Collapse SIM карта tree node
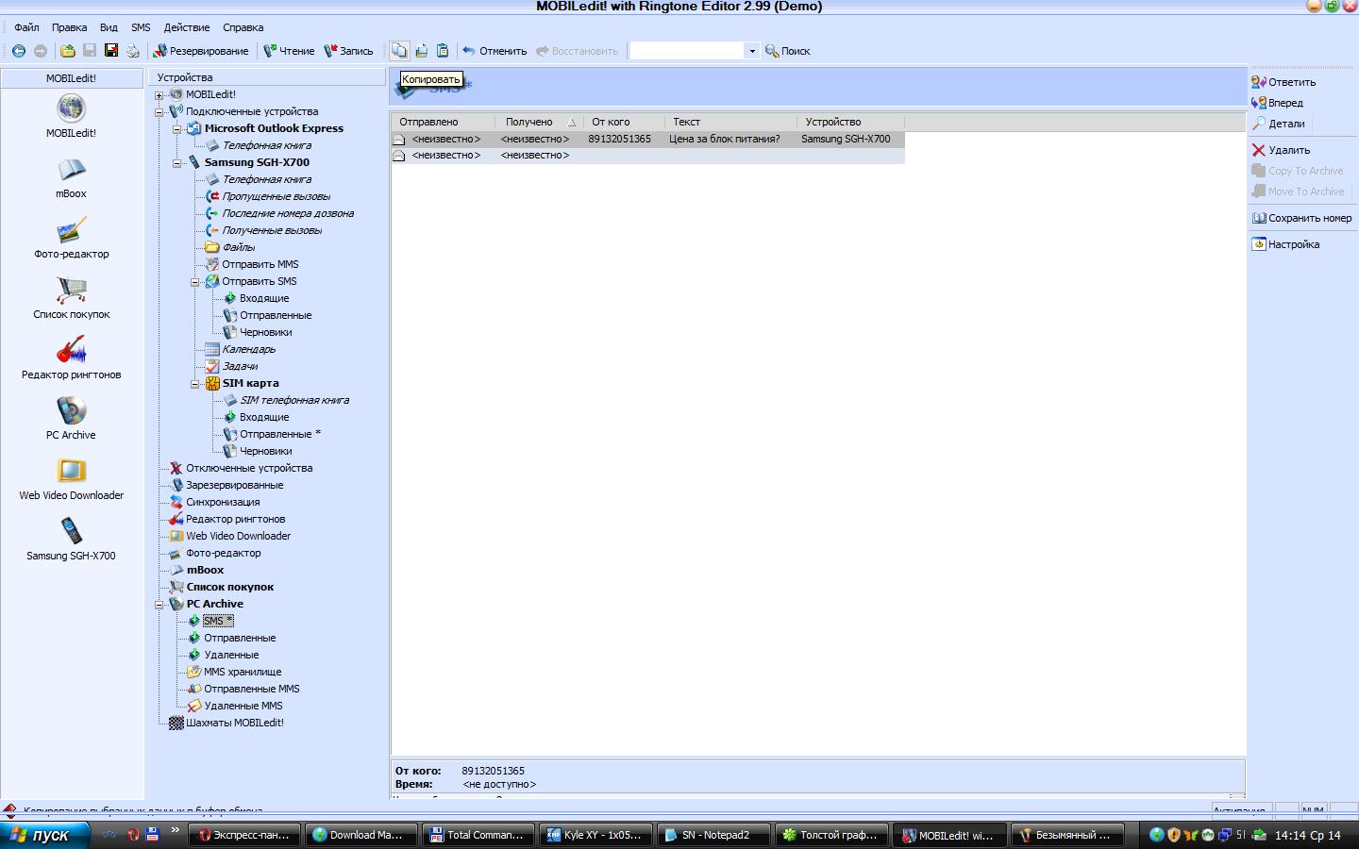Image resolution: width=1359 pixels, height=849 pixels. (x=195, y=384)
